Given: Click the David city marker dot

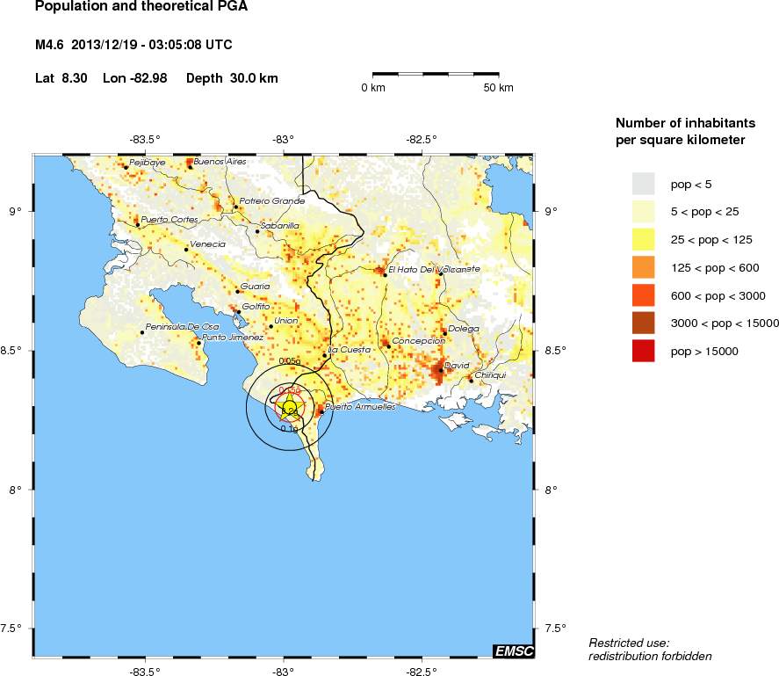Looking at the screenshot, I should (441, 370).
